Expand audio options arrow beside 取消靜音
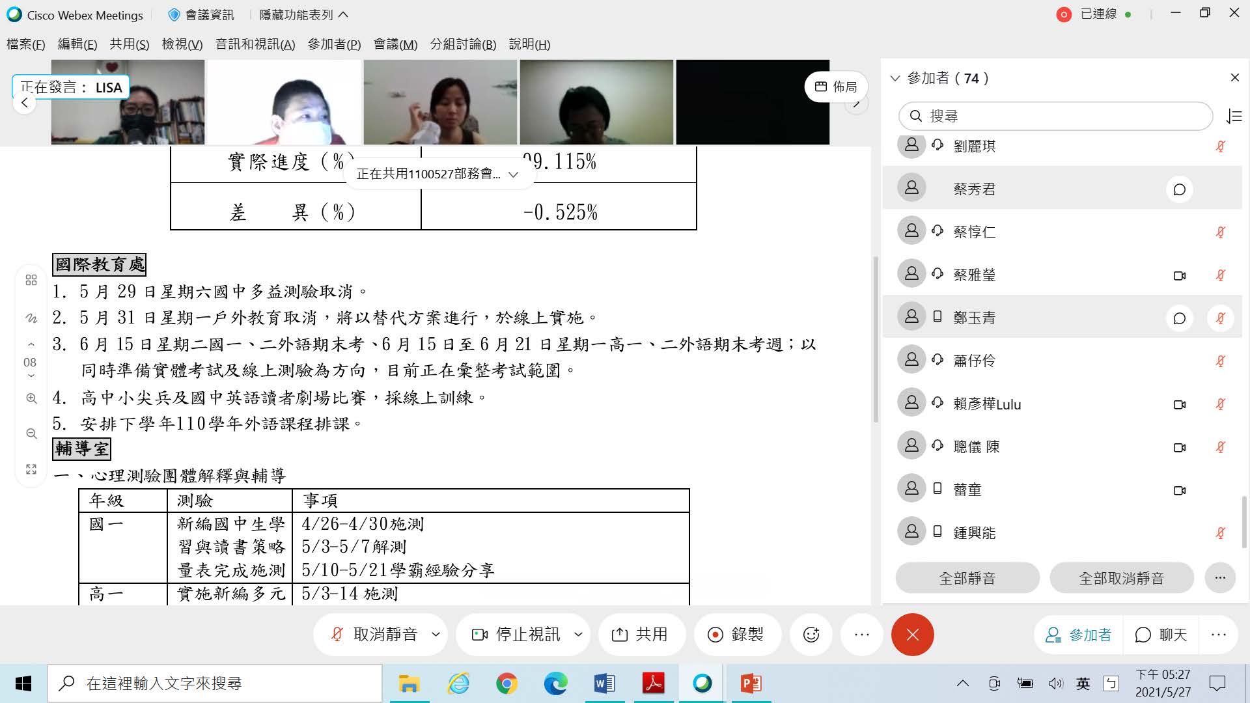 pyautogui.click(x=436, y=635)
